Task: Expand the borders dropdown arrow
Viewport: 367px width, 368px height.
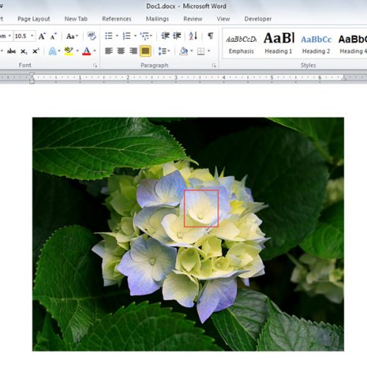Action: 209,51
